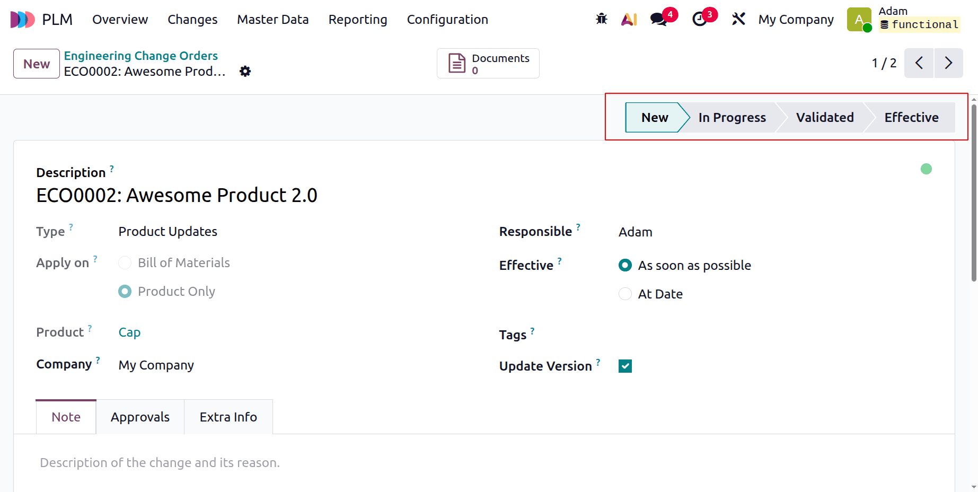
Task: Click the Type field help icon
Action: [71, 227]
